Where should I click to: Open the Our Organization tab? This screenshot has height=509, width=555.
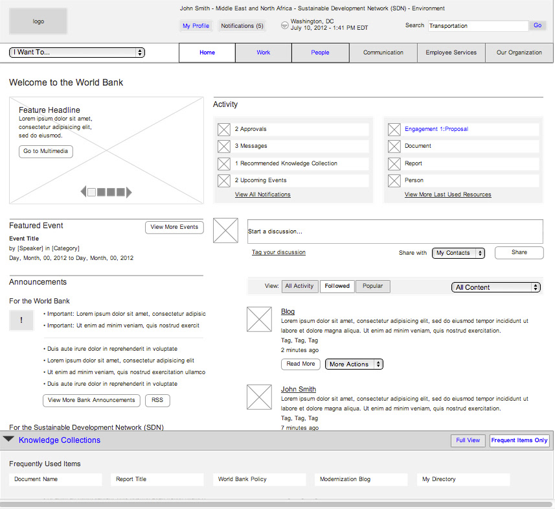(x=519, y=53)
